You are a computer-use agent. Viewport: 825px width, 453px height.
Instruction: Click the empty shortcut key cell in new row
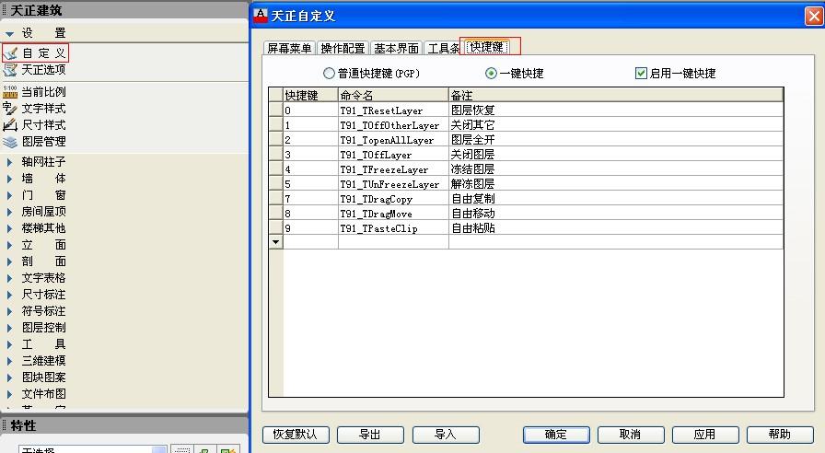(310, 242)
